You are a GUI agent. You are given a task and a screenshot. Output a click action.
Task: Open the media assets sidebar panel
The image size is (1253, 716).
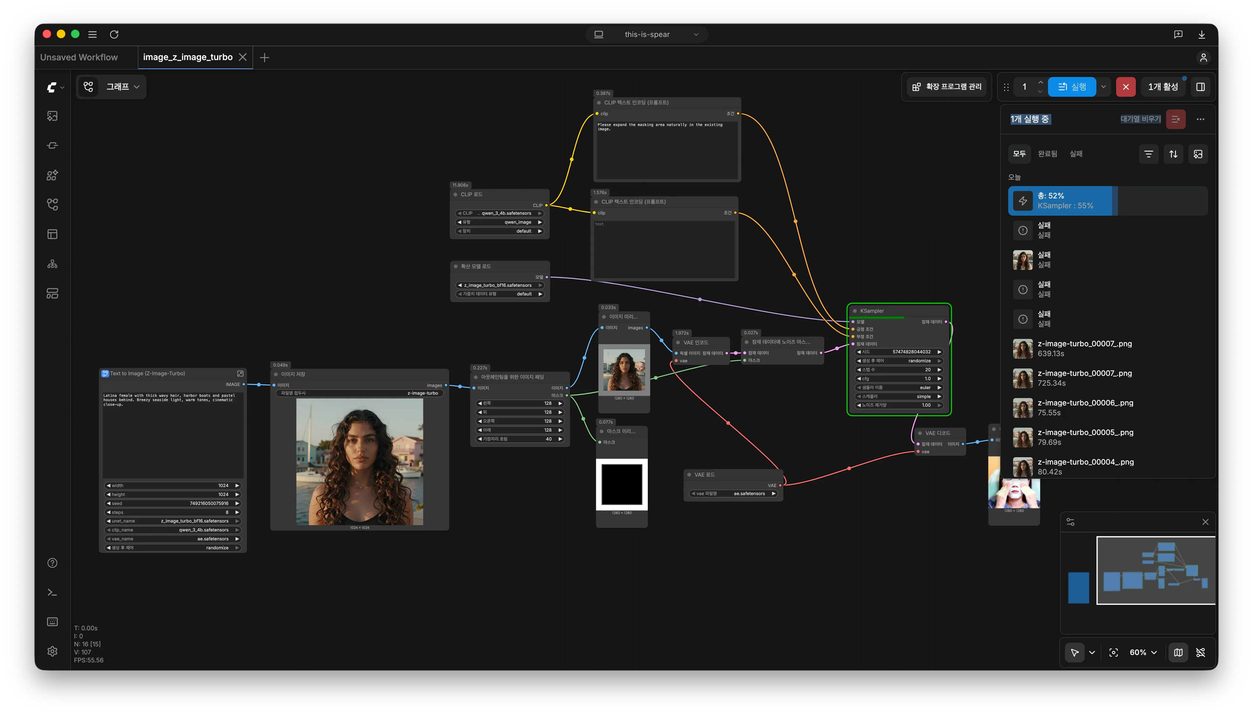[x=52, y=116]
